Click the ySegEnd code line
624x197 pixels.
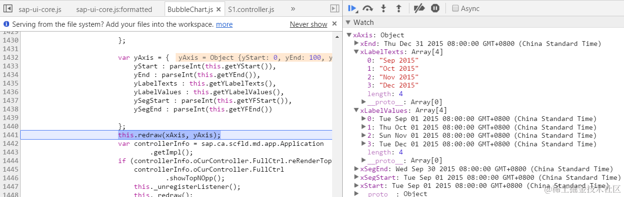click(x=203, y=109)
